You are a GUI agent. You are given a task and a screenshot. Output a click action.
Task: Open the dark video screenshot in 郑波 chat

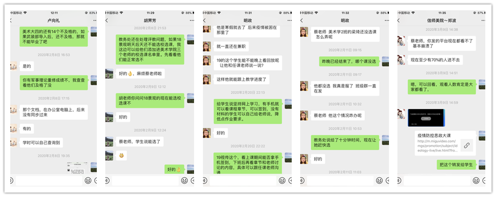click(x=426, y=118)
